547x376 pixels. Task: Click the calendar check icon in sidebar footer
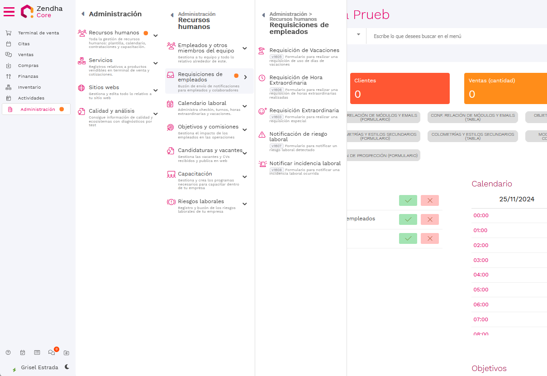[23, 352]
